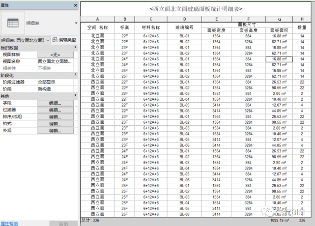Collapse the 其他 section
Image resolution: width=315 pixels, height=226 pixels.
75,95
